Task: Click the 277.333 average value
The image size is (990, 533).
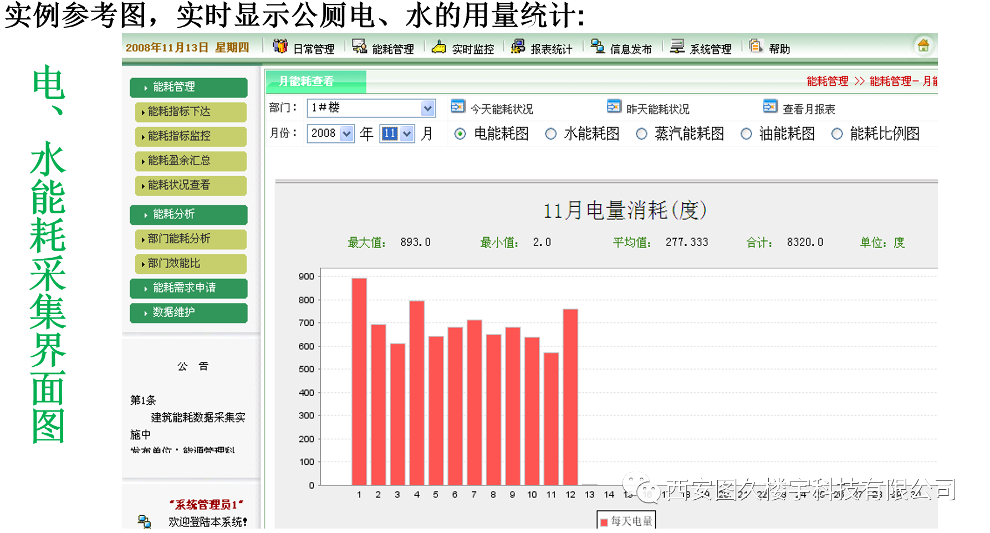Action: (x=687, y=243)
